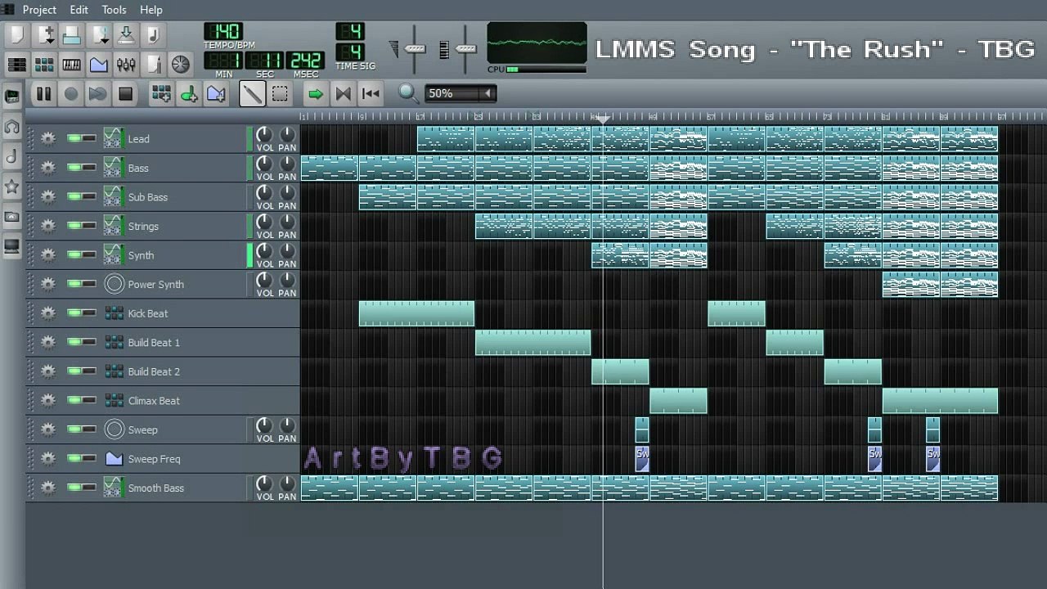Show the Song Editor window
The width and height of the screenshot is (1047, 589).
[17, 65]
